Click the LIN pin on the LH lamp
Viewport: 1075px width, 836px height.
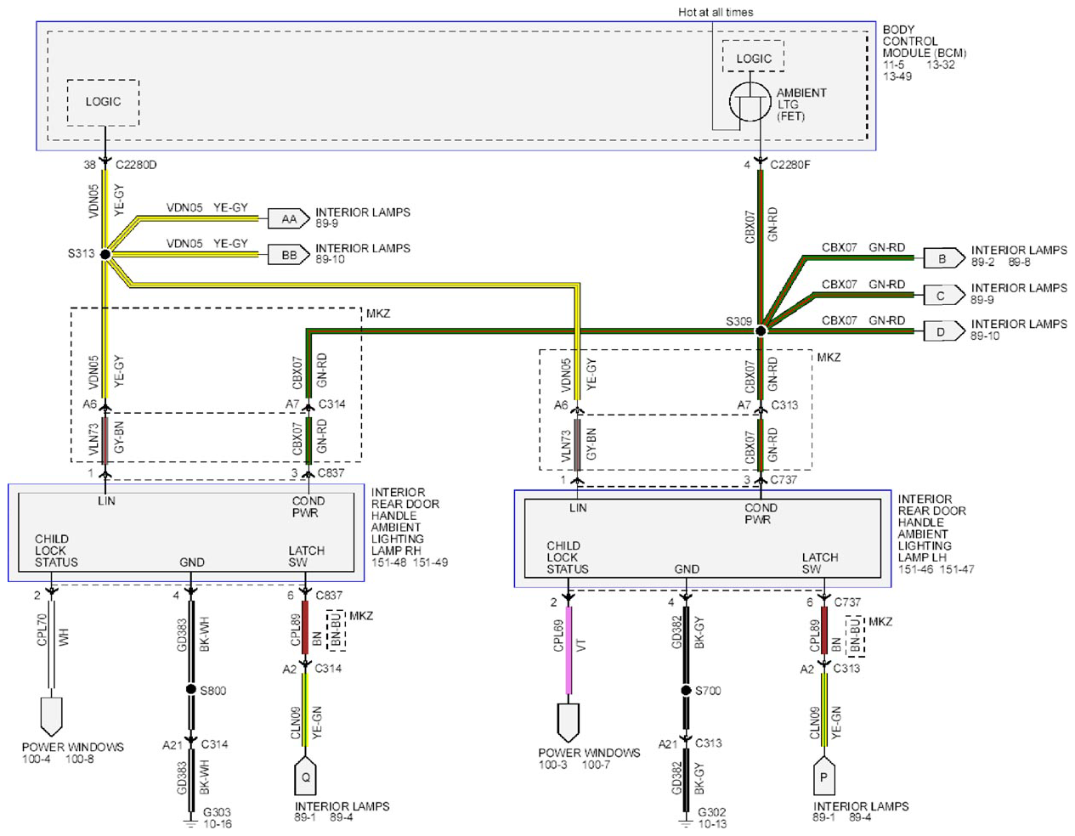point(578,507)
